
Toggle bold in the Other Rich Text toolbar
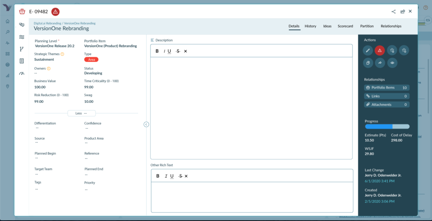(x=158, y=176)
